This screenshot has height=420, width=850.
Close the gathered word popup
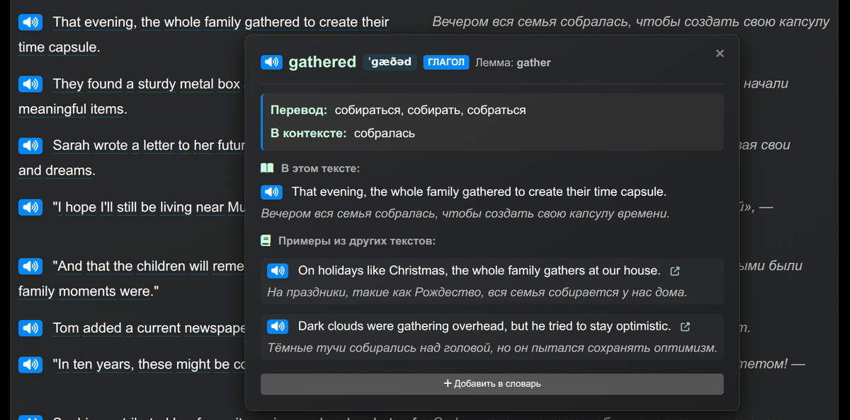click(720, 53)
